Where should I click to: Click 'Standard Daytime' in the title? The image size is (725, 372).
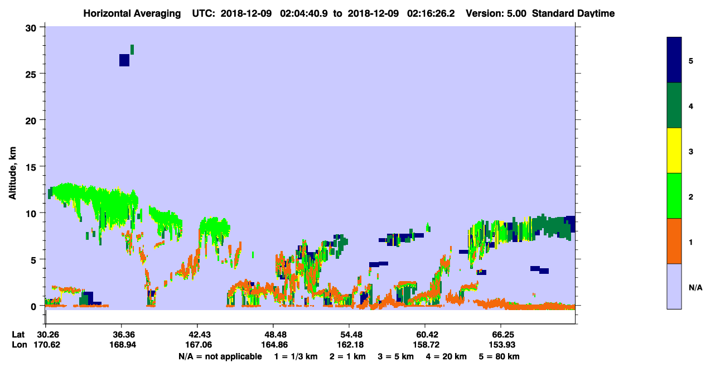pos(573,13)
